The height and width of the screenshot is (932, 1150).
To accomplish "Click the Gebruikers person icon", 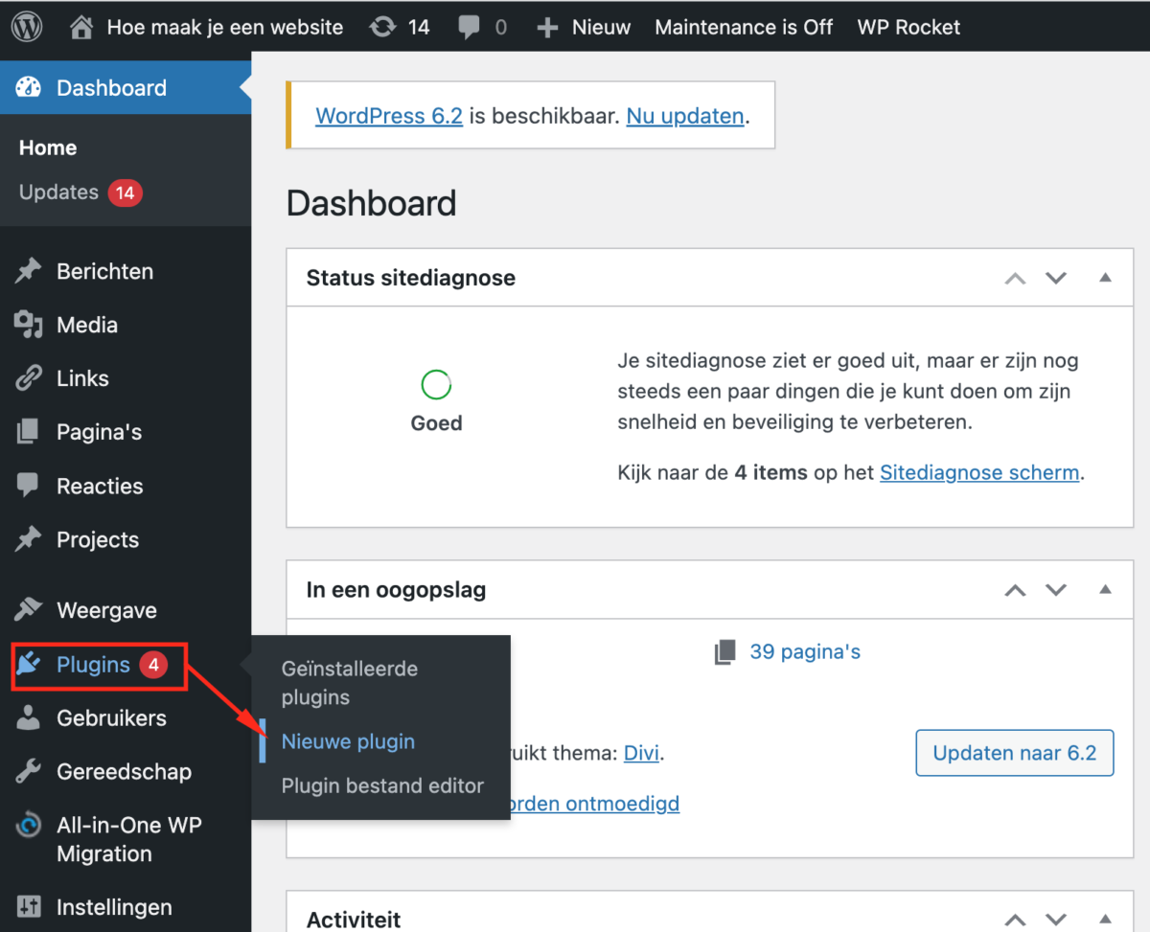I will 29,718.
